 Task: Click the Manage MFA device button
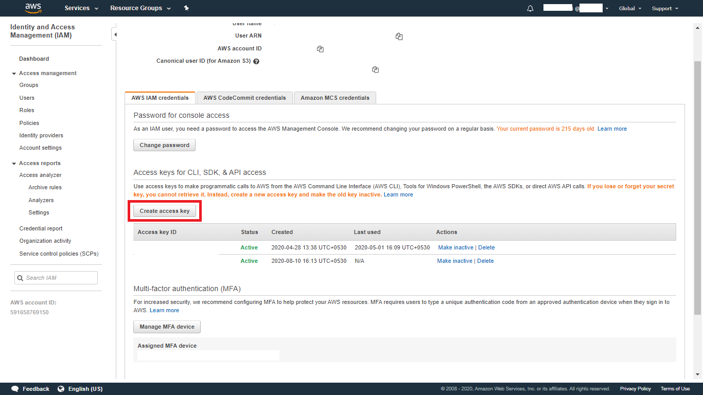tap(167, 327)
